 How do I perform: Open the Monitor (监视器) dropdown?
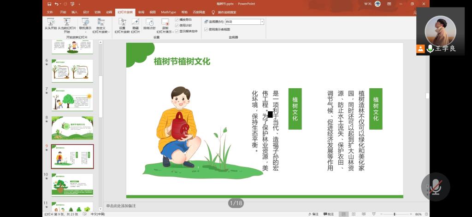click(262, 22)
